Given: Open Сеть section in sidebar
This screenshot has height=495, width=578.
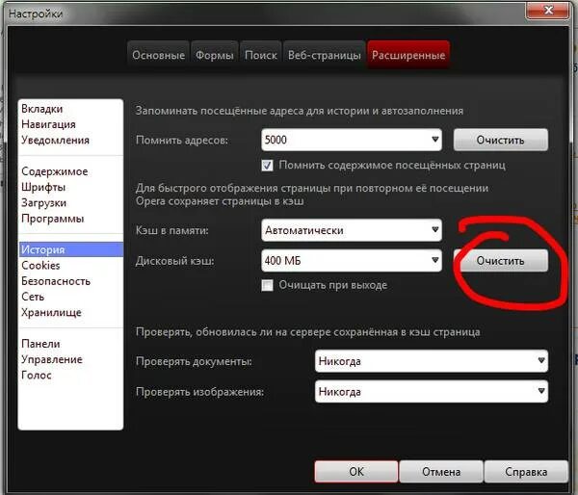Looking at the screenshot, I should point(70,297).
